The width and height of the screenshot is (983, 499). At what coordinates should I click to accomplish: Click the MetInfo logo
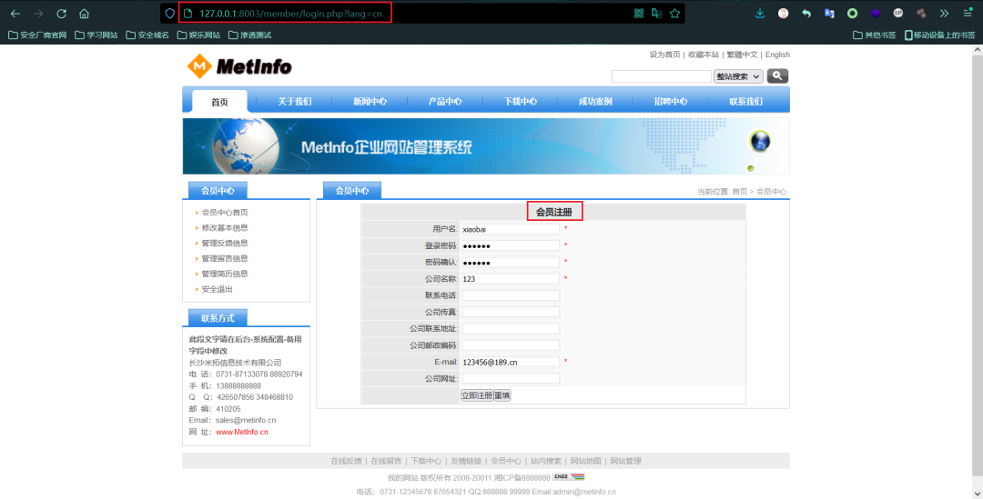point(239,66)
